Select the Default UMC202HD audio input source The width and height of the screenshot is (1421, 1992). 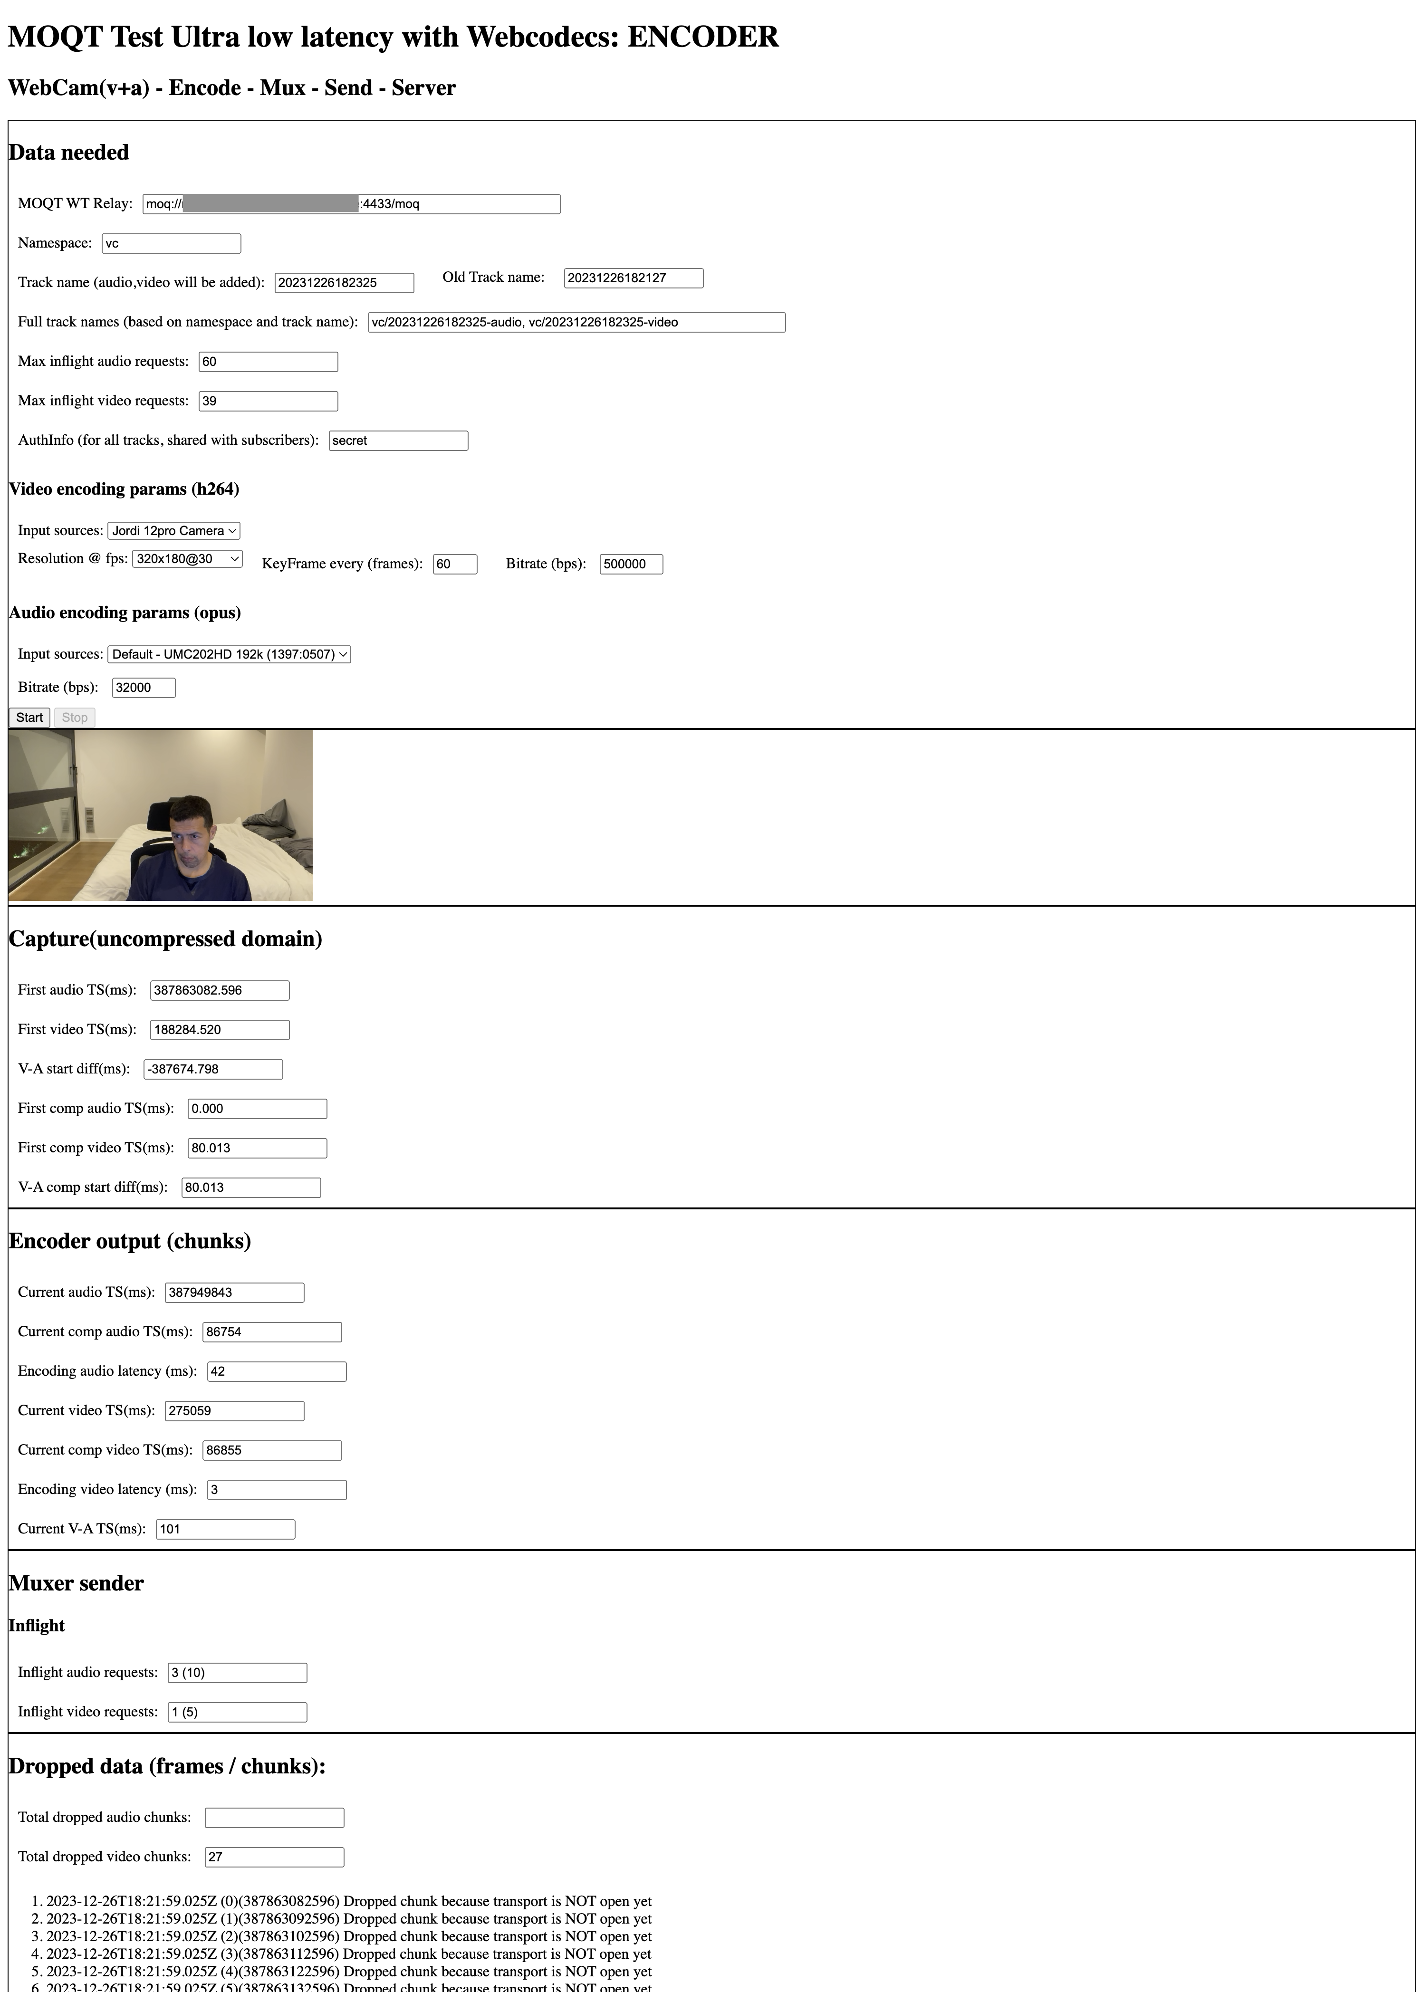(228, 653)
